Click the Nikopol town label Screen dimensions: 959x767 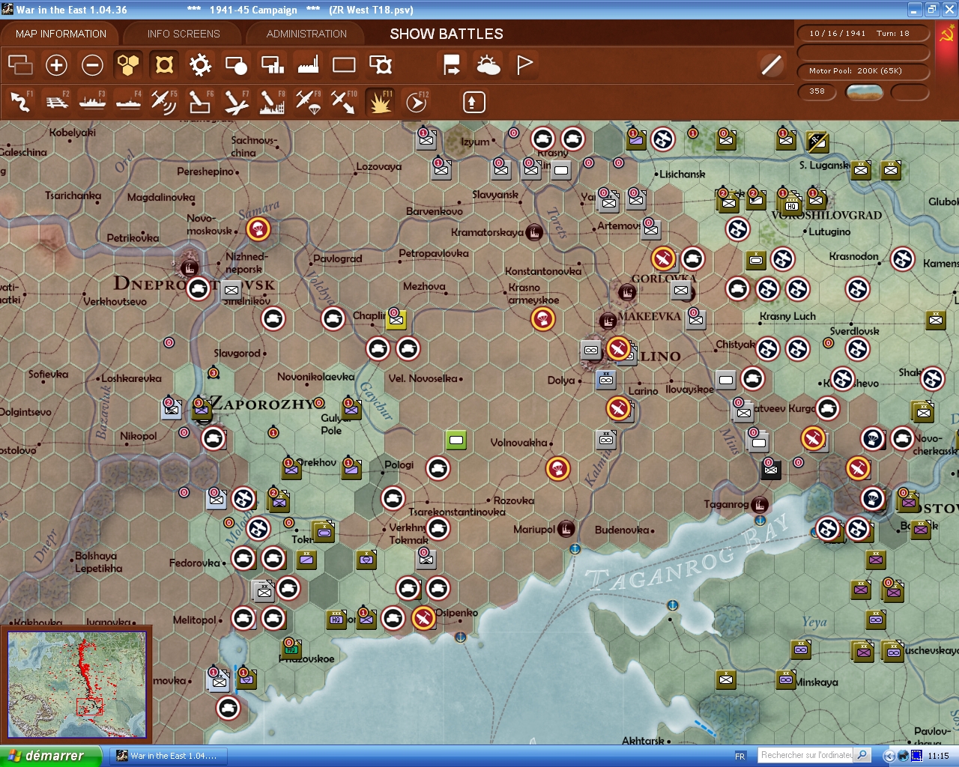(139, 436)
